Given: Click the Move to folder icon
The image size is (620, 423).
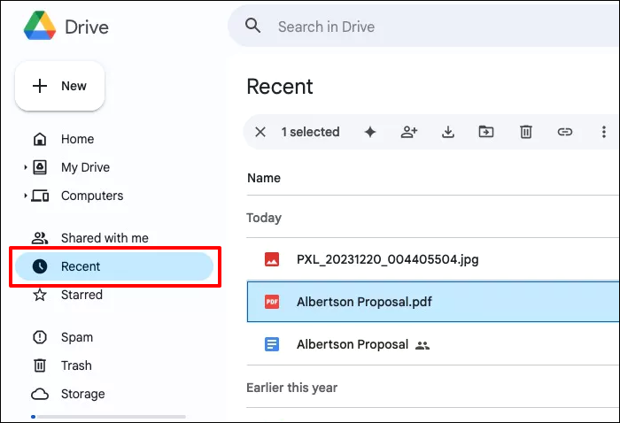Looking at the screenshot, I should point(486,132).
